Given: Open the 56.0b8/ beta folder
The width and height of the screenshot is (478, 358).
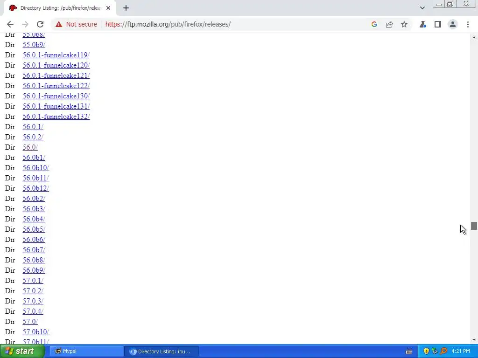Looking at the screenshot, I should pos(34,260).
